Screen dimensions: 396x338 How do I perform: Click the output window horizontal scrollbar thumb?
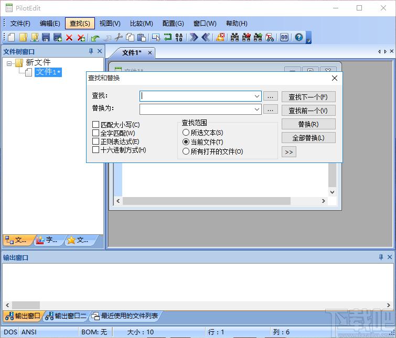point(26,305)
